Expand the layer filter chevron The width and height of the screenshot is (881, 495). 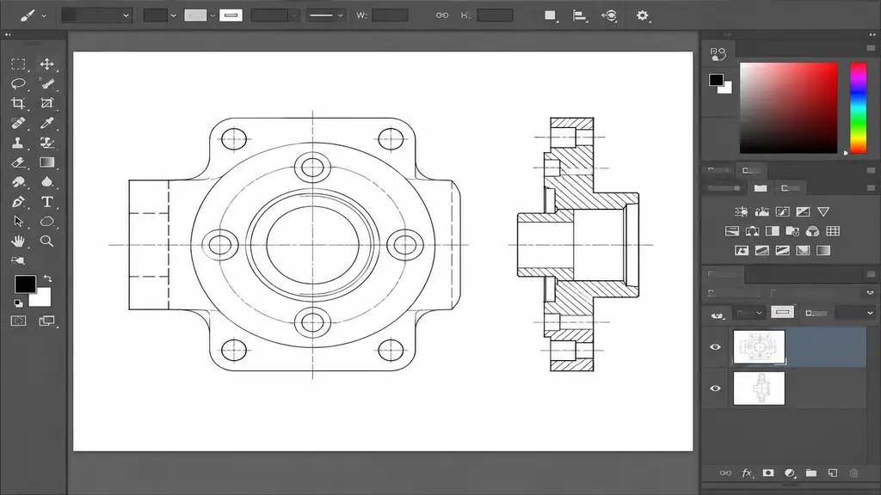click(870, 293)
